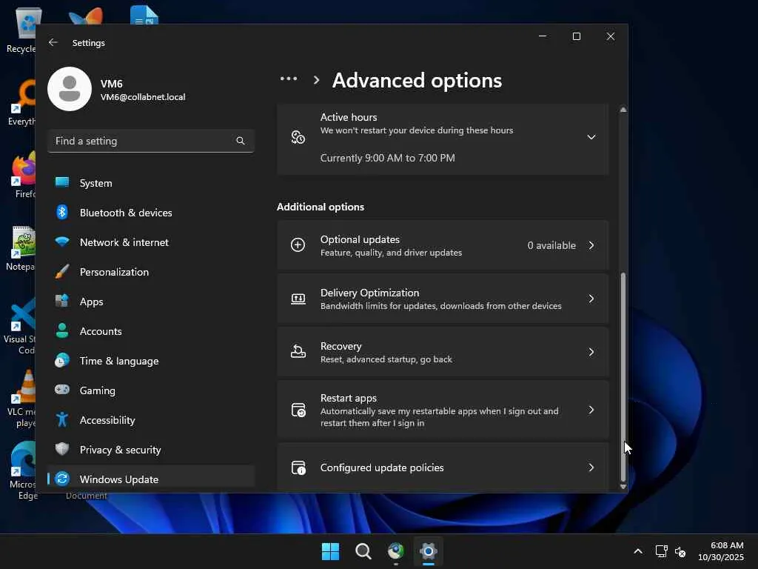The width and height of the screenshot is (758, 569).
Task: Select the Personalization paintbrush icon
Action: pos(62,272)
